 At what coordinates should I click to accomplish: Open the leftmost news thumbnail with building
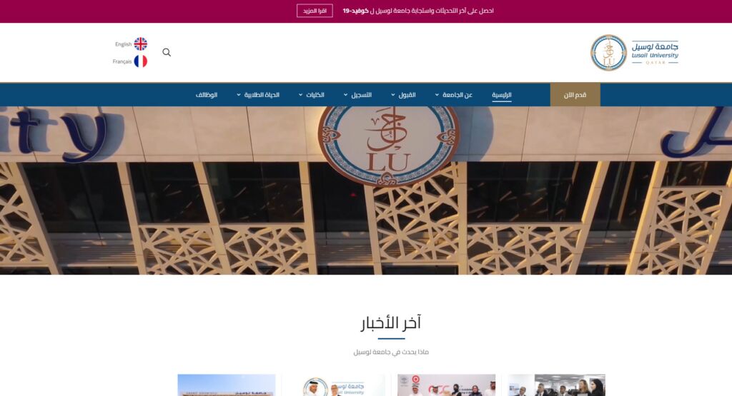tap(227, 385)
